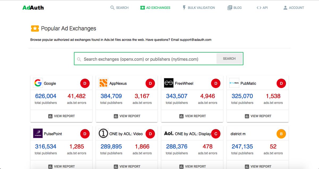Open the Bulk Validation nav item

tap(199, 8)
